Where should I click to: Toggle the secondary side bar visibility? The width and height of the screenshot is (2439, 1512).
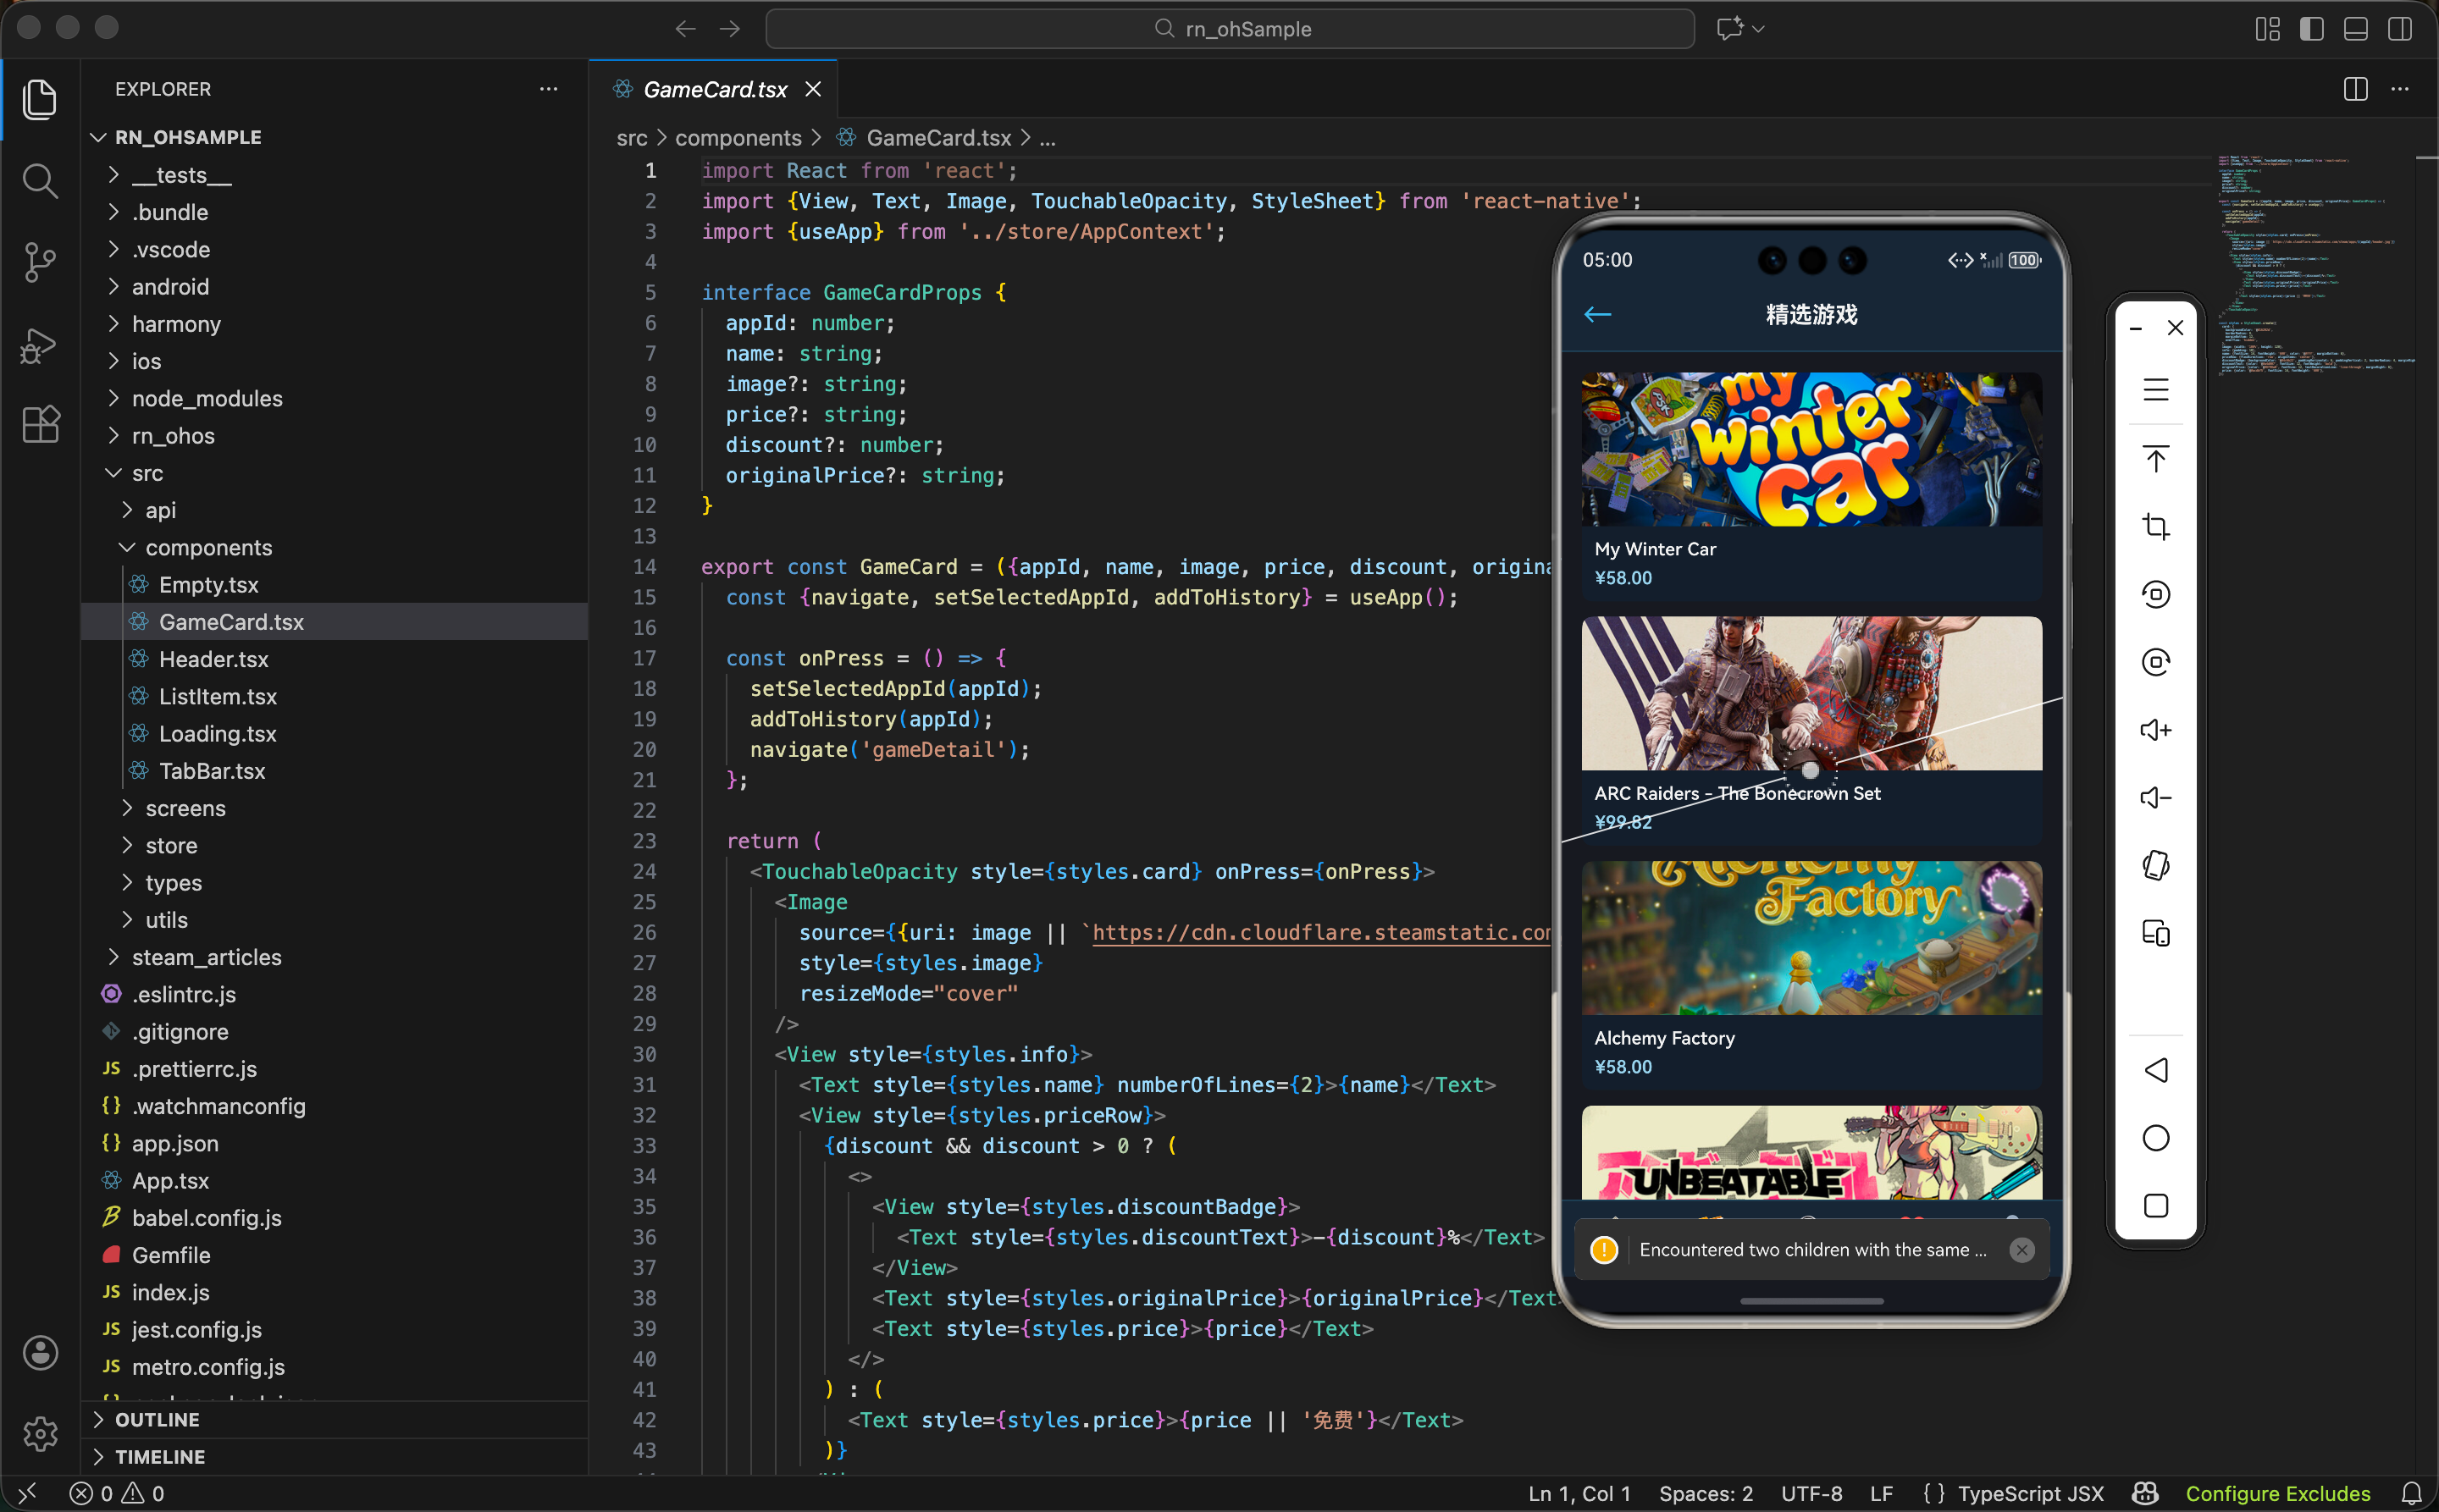tap(2399, 29)
